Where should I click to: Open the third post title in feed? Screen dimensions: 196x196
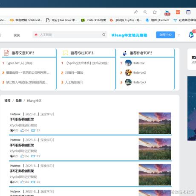click(x=22, y=171)
